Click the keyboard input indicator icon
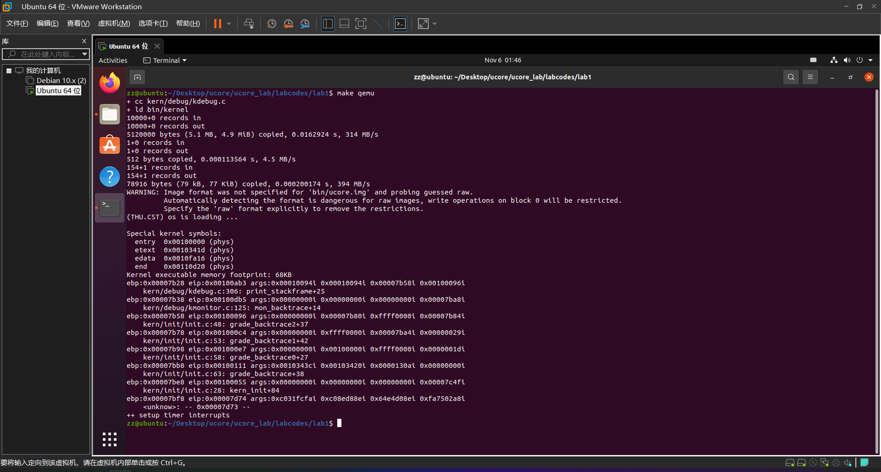This screenshot has width=881, height=472. (813, 60)
